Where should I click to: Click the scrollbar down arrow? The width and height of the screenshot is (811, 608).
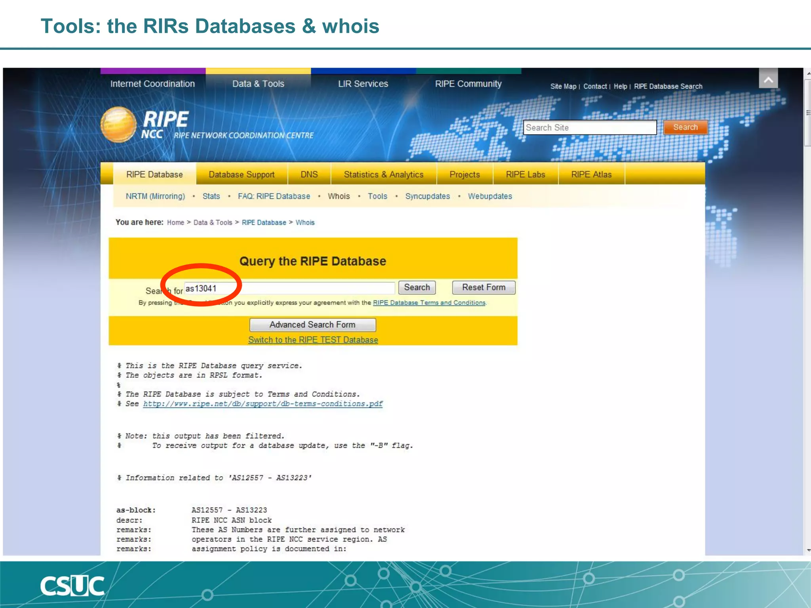[808, 550]
